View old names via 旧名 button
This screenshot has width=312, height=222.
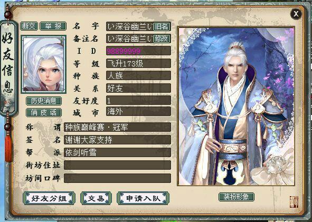pos(162,26)
